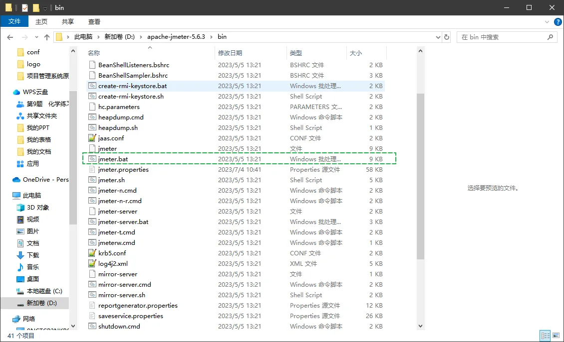Click the jaas.conf file icon
This screenshot has height=342, width=564.
[x=92, y=138]
